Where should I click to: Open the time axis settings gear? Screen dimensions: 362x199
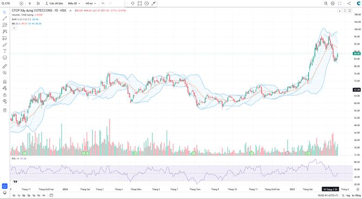click(x=358, y=189)
